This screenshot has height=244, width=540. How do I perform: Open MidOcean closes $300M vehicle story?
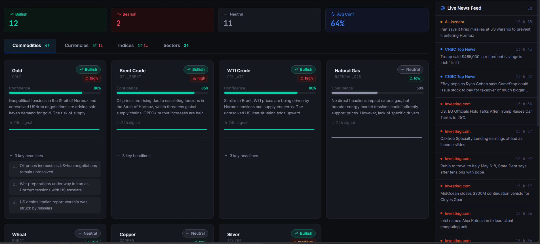pos(486,193)
